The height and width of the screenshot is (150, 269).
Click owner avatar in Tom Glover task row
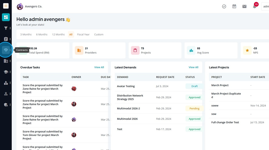74,135
